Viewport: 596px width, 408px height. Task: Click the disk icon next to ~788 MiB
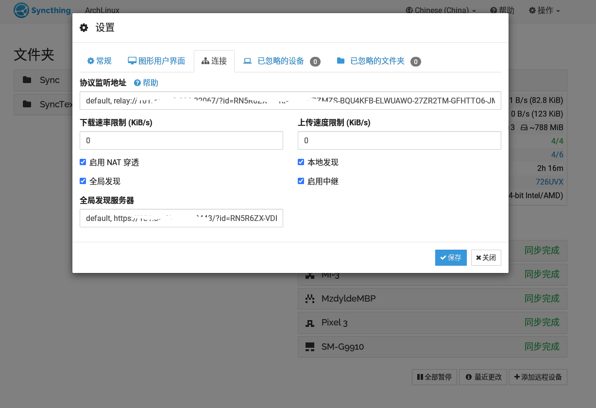524,128
